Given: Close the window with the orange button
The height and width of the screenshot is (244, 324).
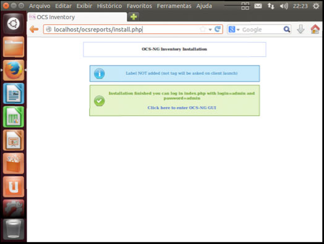Looking at the screenshot, I should coord(6,6).
